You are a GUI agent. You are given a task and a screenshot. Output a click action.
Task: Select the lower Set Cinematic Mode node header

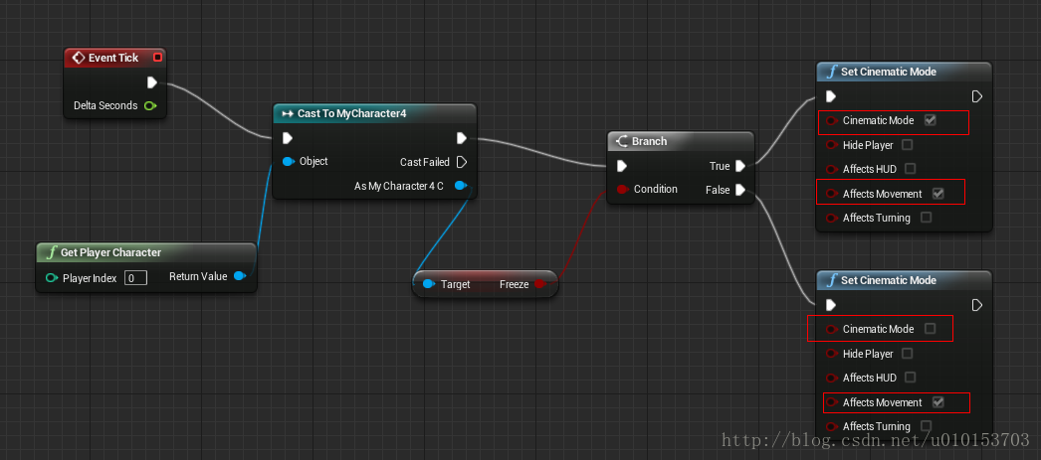[904, 280]
